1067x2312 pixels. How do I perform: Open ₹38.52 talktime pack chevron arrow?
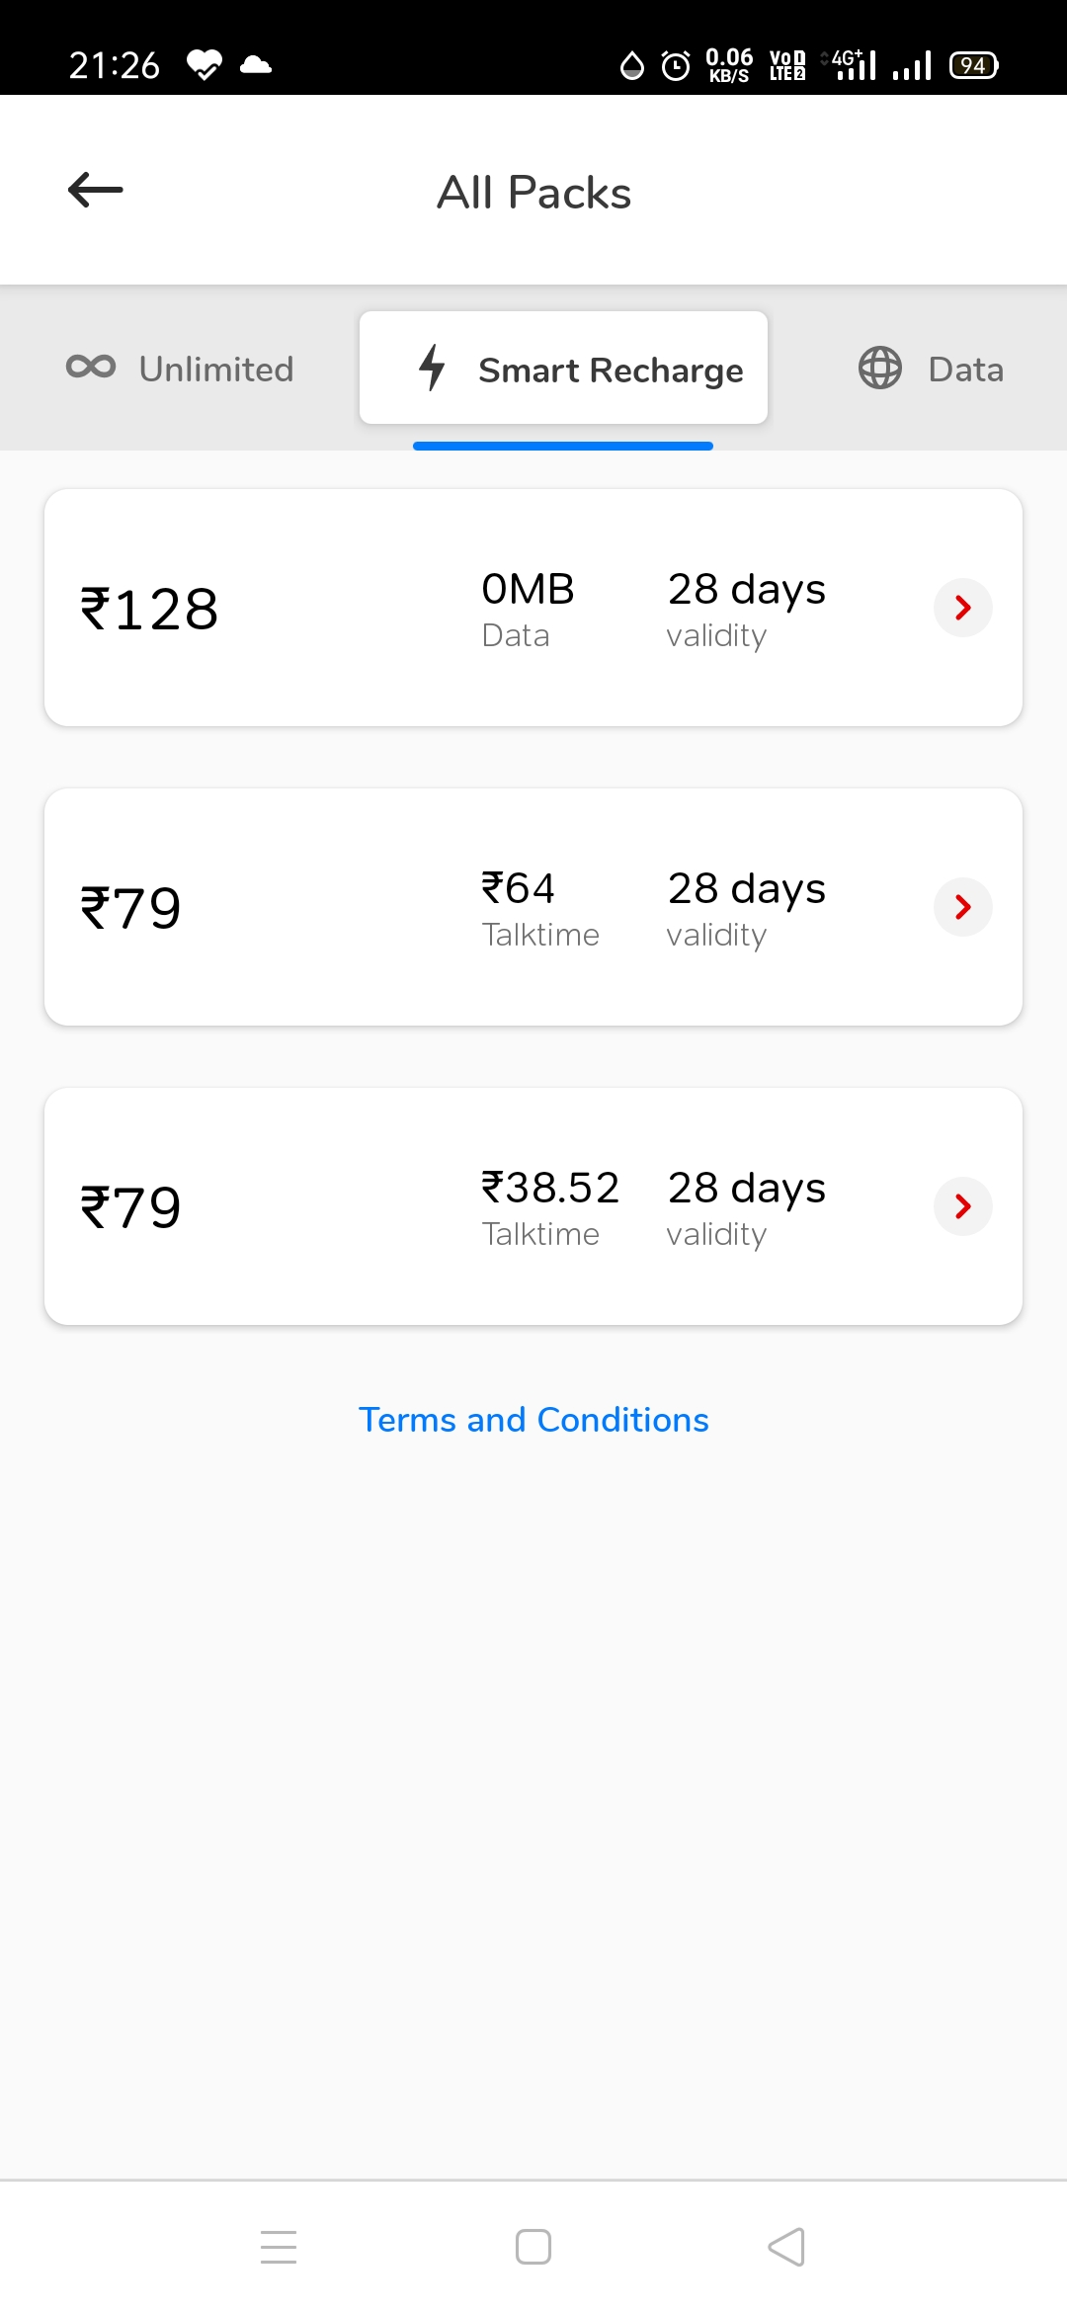(x=962, y=1206)
